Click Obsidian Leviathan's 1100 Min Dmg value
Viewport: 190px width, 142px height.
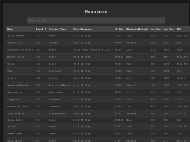(153, 50)
